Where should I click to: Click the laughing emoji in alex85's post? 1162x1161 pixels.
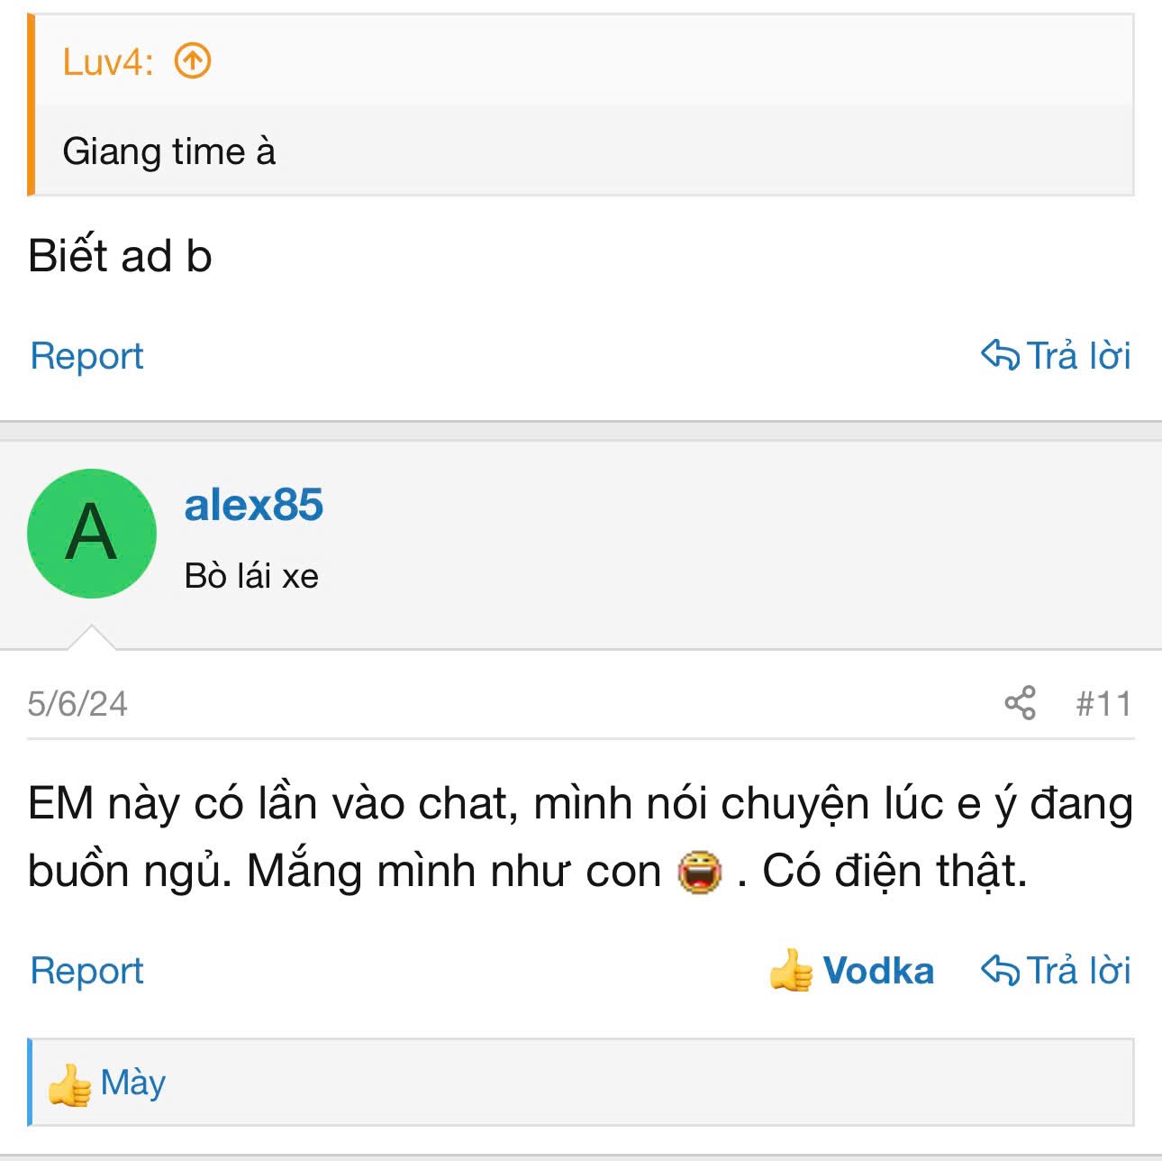(700, 872)
